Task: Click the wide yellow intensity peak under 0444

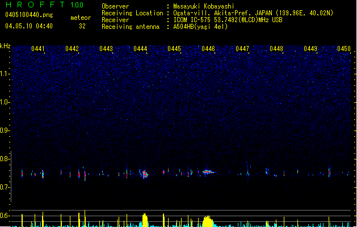Action: (x=145, y=220)
